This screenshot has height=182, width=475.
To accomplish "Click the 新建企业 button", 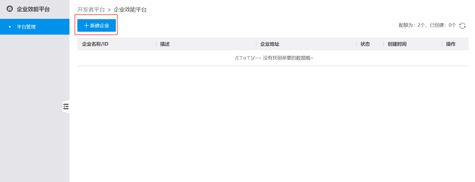I will (x=96, y=25).
